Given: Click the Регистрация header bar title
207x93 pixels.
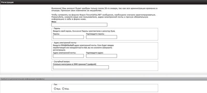Looking at the screenshot, I should [x=7, y=2].
